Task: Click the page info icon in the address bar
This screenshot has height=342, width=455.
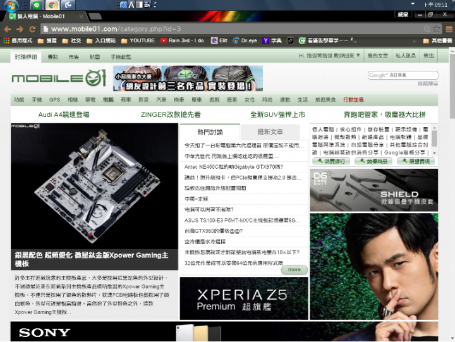Action: click(x=45, y=28)
